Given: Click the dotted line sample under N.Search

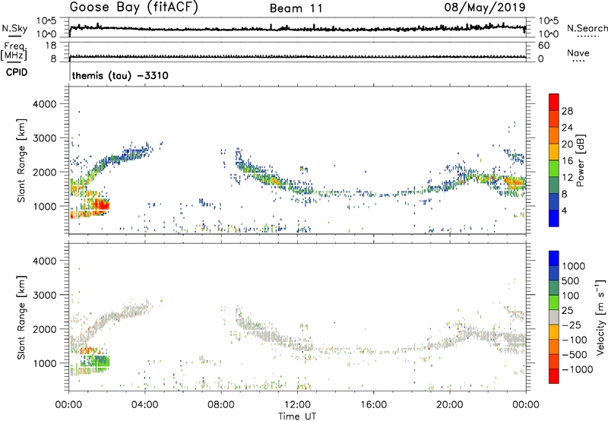Looking at the screenshot, I should point(587,36).
